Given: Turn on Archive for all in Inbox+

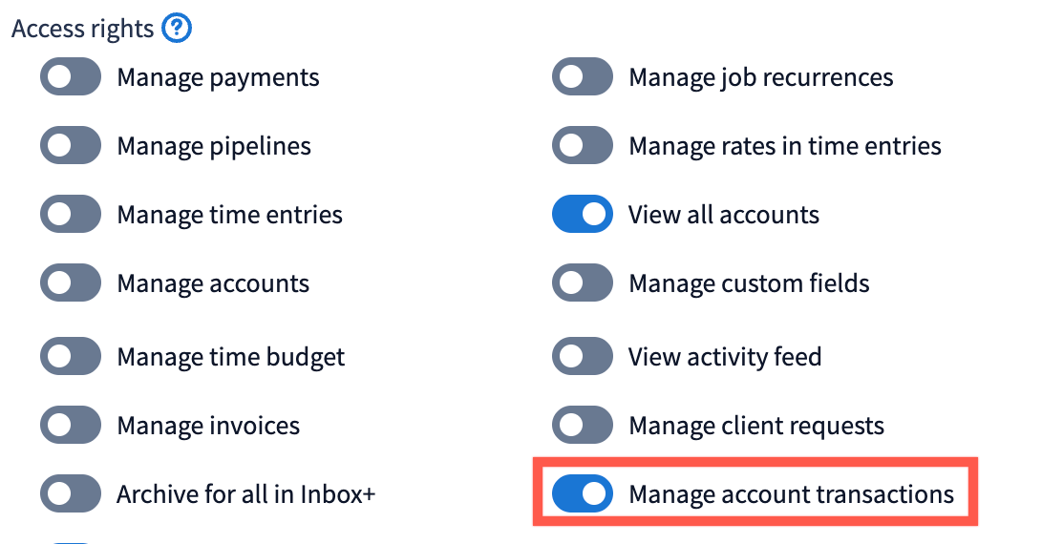Looking at the screenshot, I should (x=71, y=494).
